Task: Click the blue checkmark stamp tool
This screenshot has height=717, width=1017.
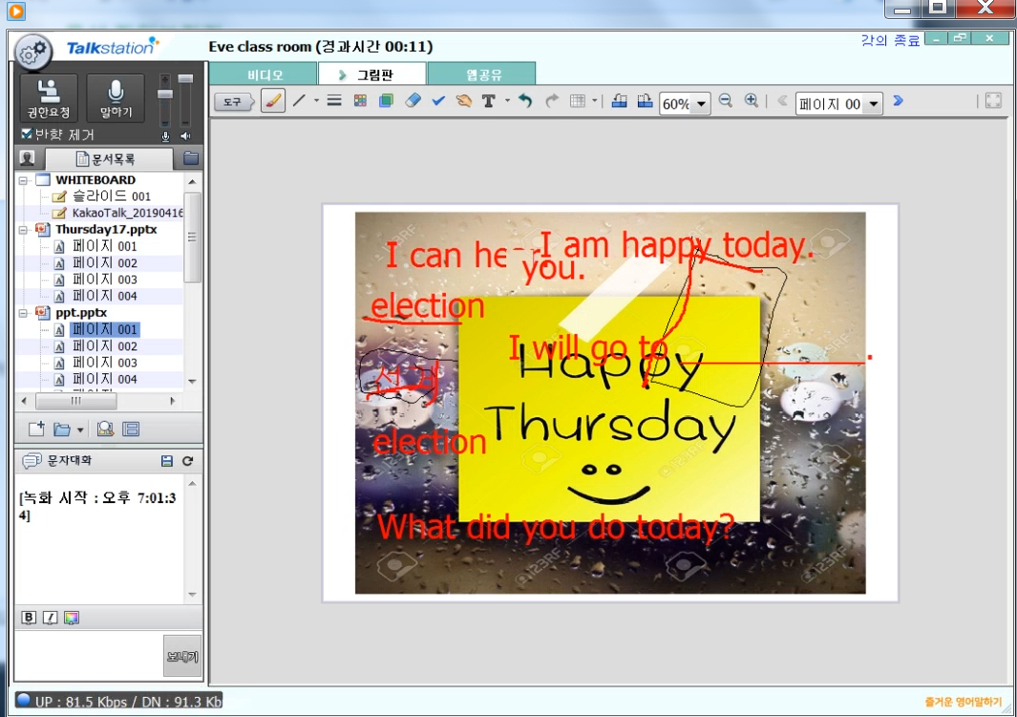Action: point(438,101)
